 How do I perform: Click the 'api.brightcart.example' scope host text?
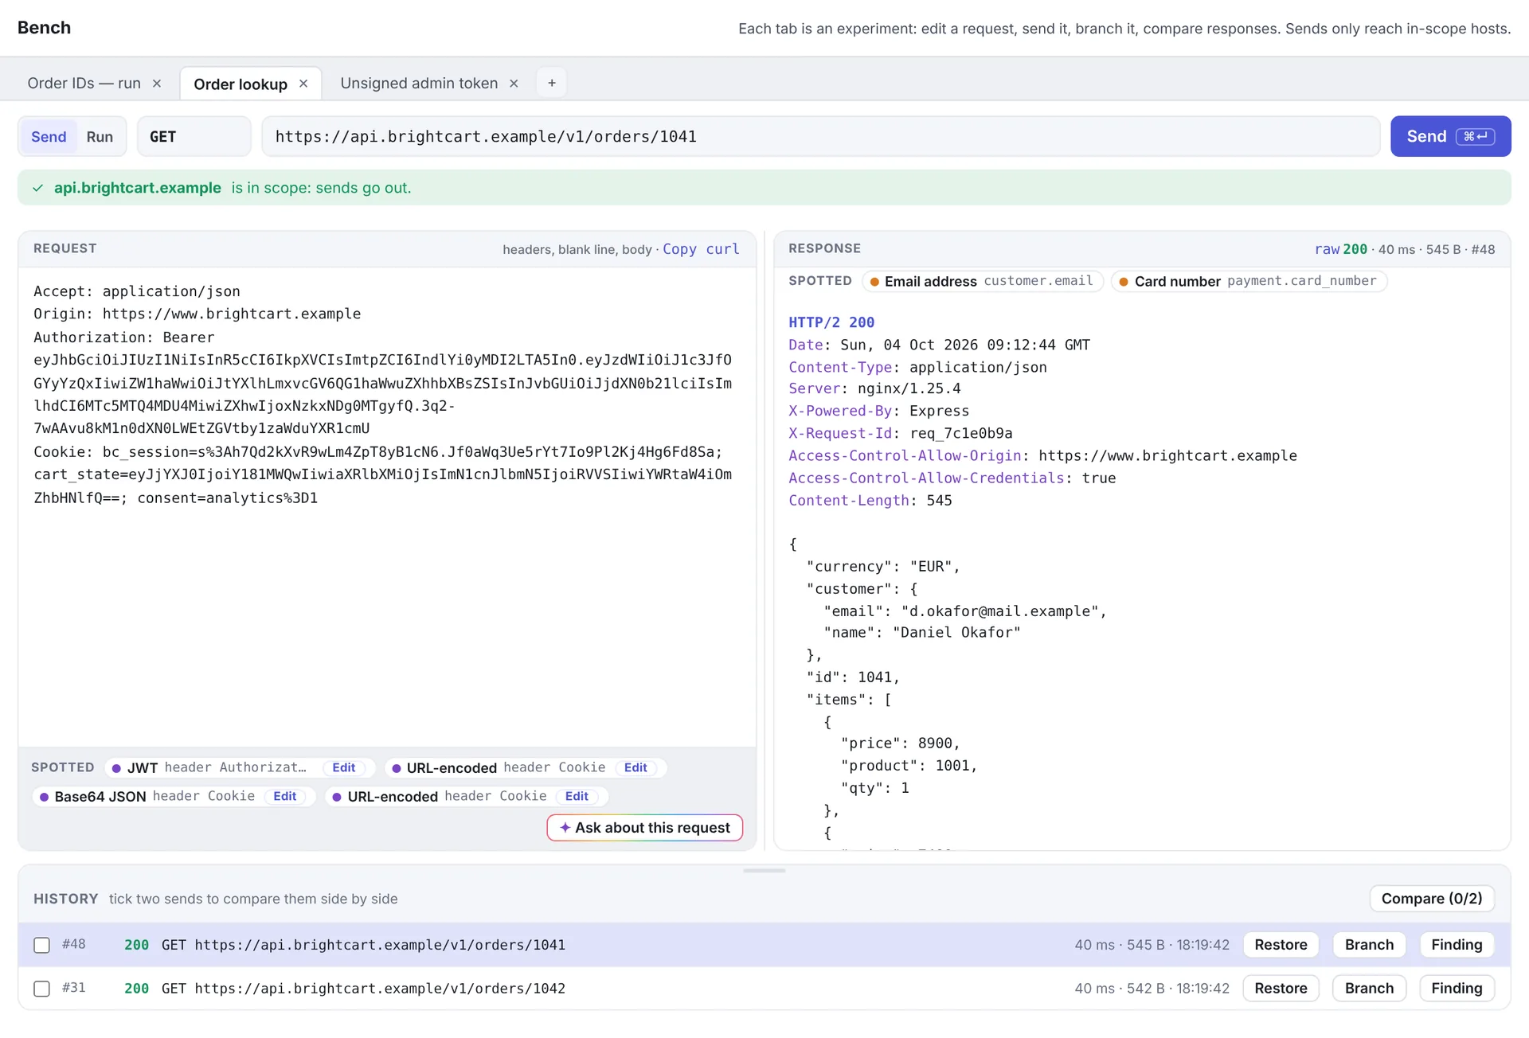click(138, 188)
